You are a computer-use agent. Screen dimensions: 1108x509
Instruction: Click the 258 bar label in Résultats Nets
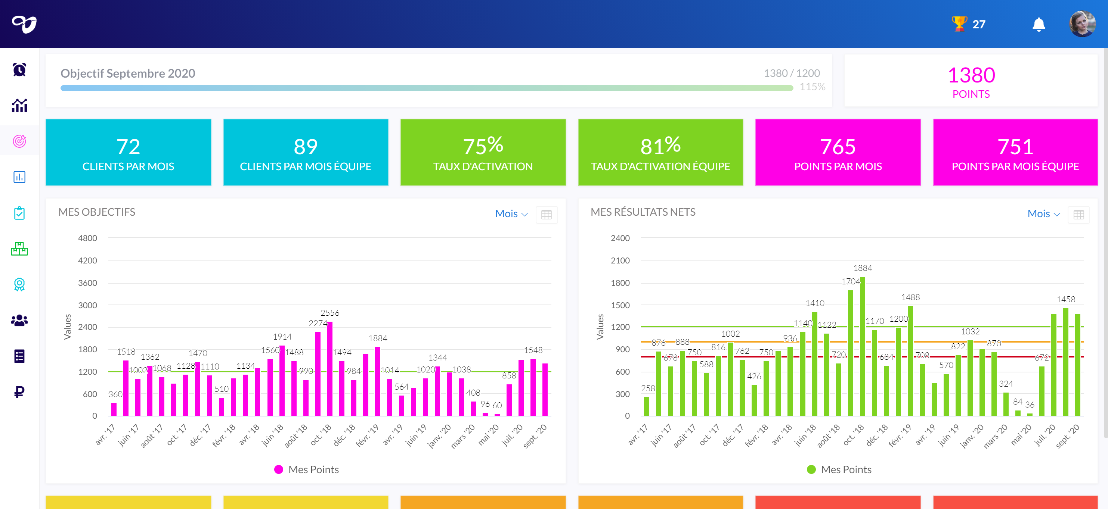click(x=648, y=388)
